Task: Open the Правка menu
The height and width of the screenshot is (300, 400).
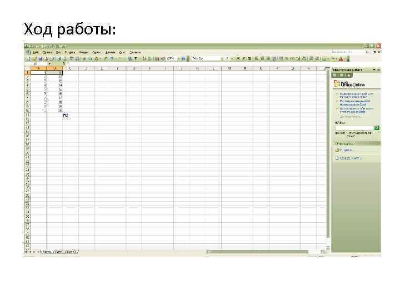Action: point(48,52)
